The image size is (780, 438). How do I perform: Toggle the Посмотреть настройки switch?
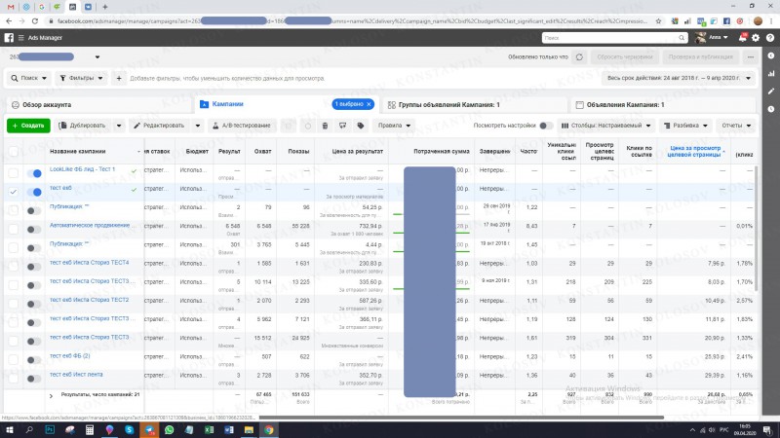(546, 126)
